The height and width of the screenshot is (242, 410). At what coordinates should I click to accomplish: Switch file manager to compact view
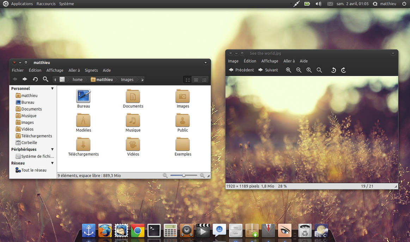tap(204, 80)
